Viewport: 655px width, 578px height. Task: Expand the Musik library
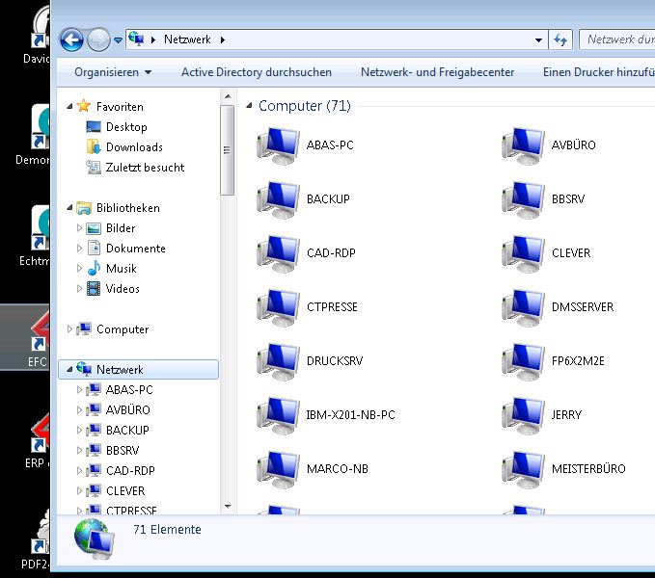pyautogui.click(x=79, y=269)
